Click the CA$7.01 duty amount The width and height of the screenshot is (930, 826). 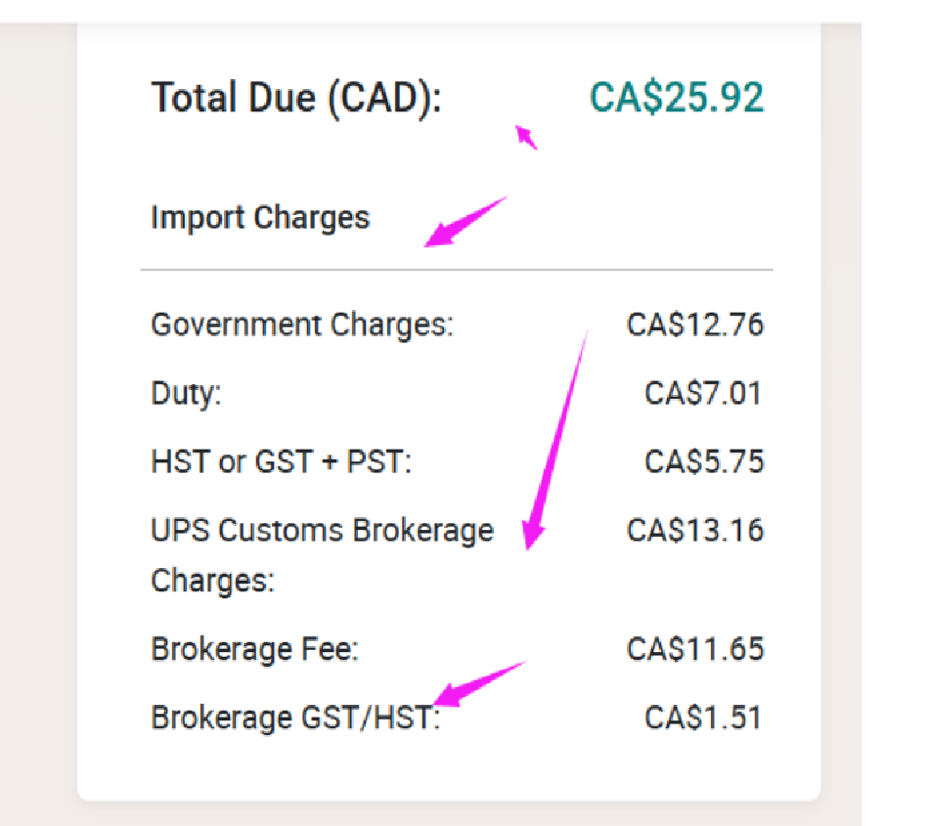pyautogui.click(x=703, y=394)
